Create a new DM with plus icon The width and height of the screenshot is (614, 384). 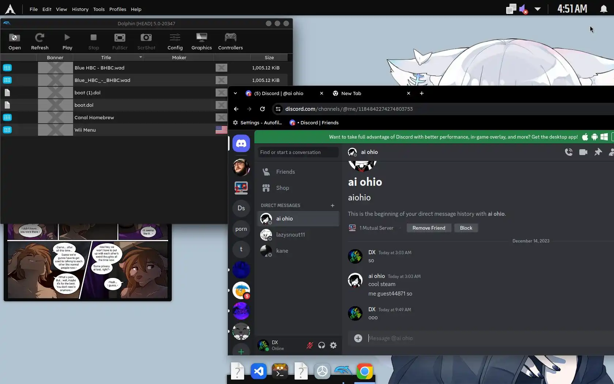point(333,206)
